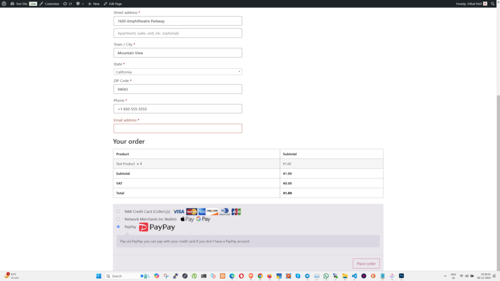Show hidden system tray icons chevron

coord(445,276)
